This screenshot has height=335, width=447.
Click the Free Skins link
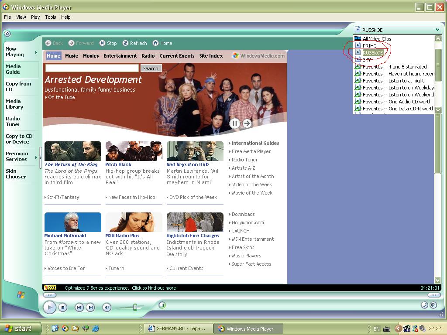[x=243, y=247]
